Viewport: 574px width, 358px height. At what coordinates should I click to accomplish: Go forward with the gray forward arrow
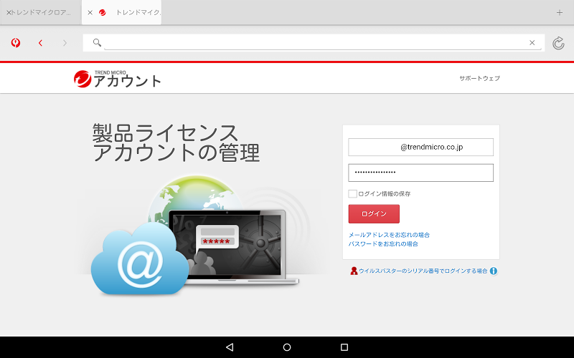tap(65, 43)
